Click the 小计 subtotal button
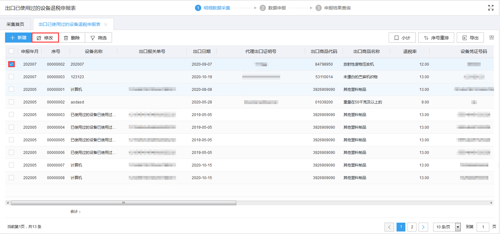Viewport: 500px width, 234px height. pos(402,38)
